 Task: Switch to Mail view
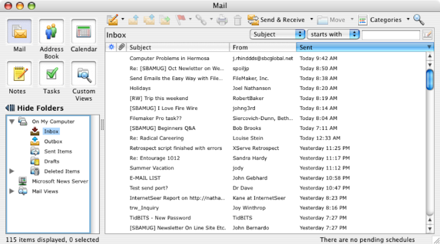(19, 35)
